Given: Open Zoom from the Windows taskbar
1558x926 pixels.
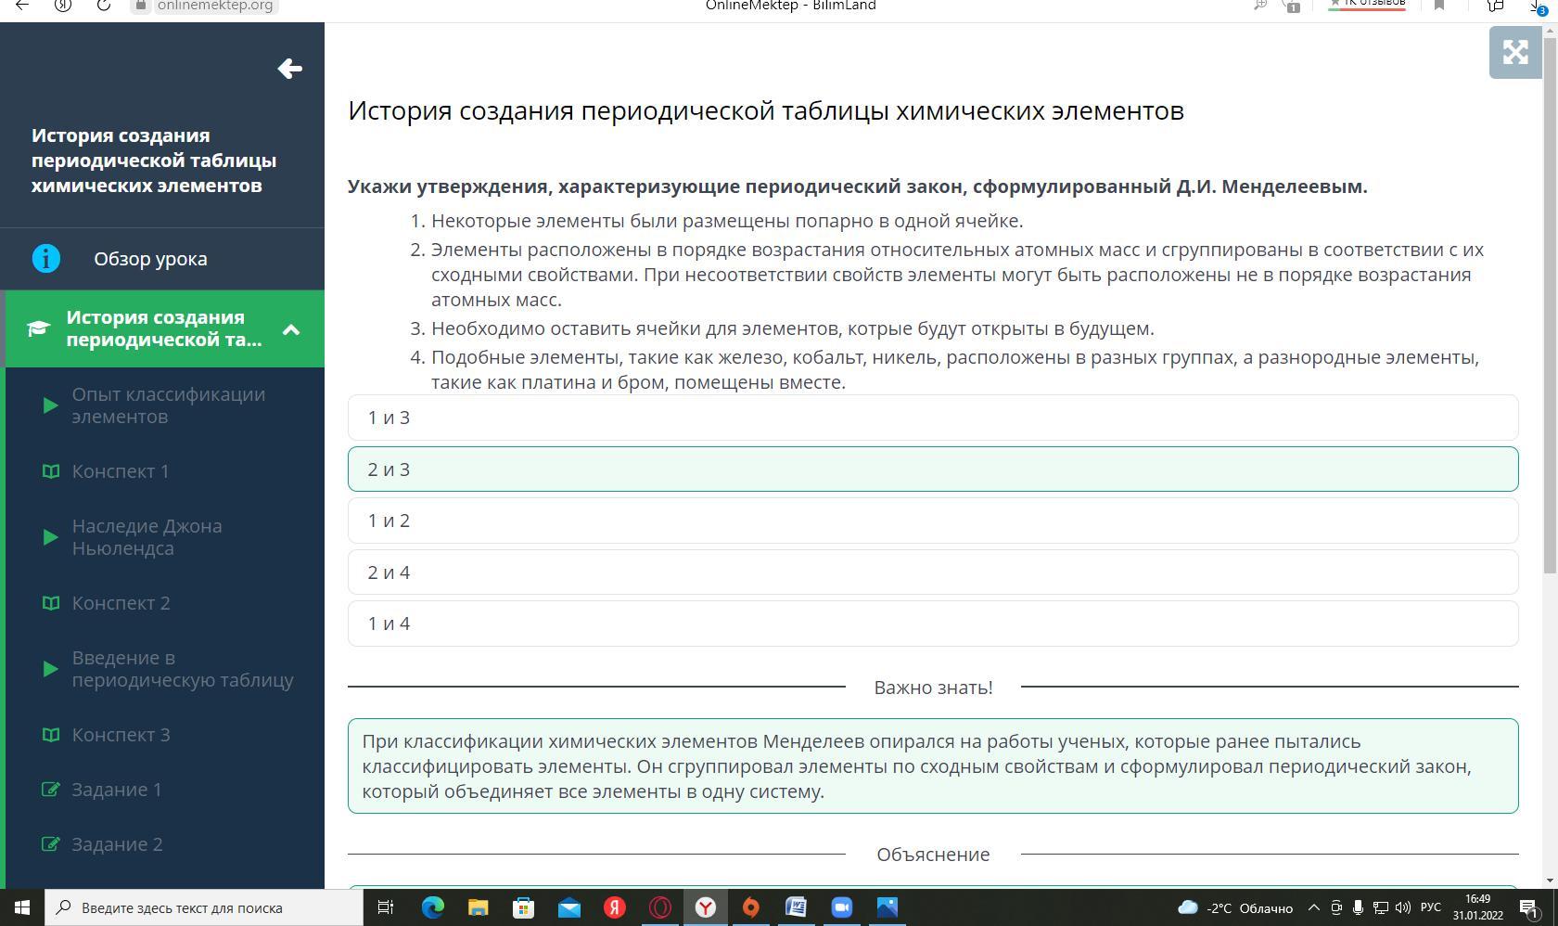Looking at the screenshot, I should coord(841,907).
